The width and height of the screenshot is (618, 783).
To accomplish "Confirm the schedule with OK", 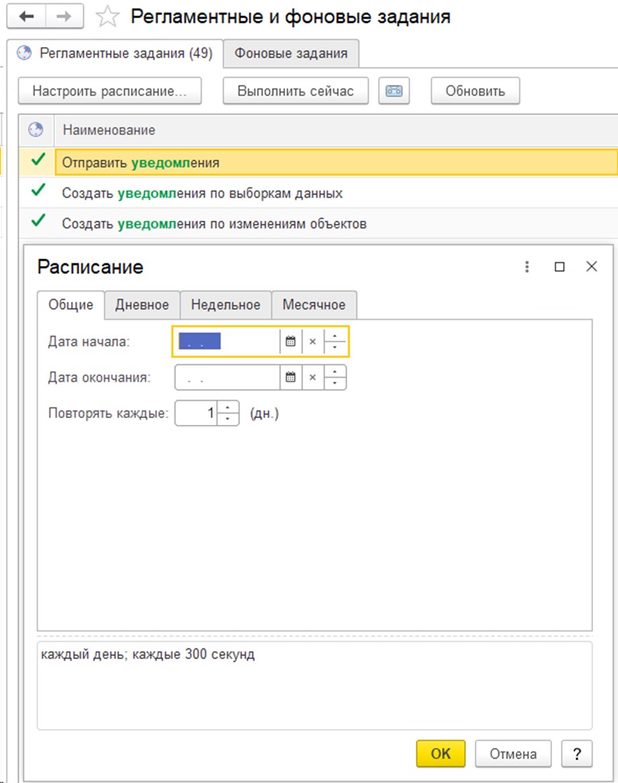I will (x=441, y=753).
